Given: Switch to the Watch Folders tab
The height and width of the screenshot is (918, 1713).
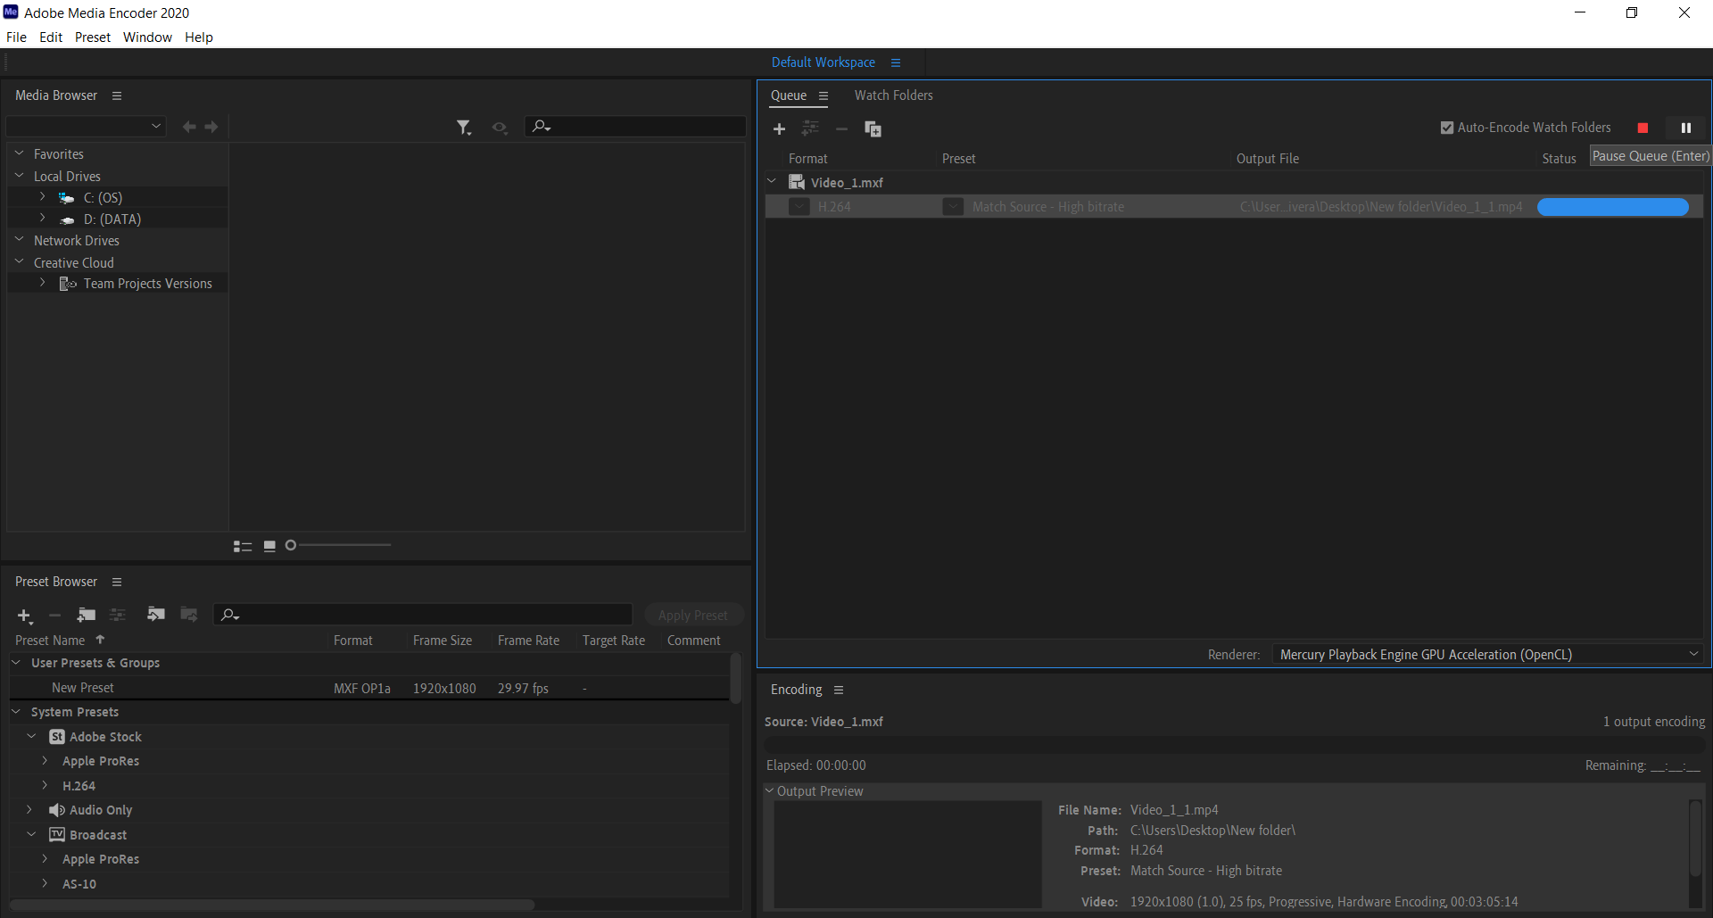Looking at the screenshot, I should click(893, 95).
